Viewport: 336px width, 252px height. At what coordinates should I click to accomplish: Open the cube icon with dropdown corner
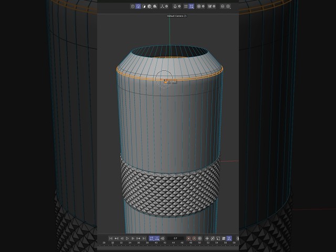point(149,6)
